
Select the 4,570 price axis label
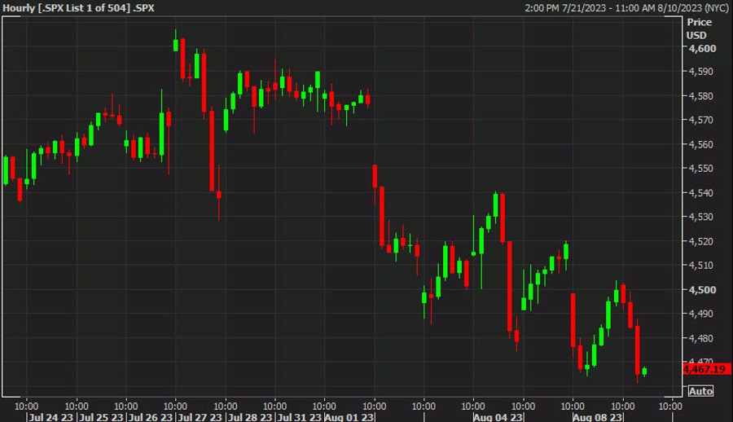[x=700, y=120]
